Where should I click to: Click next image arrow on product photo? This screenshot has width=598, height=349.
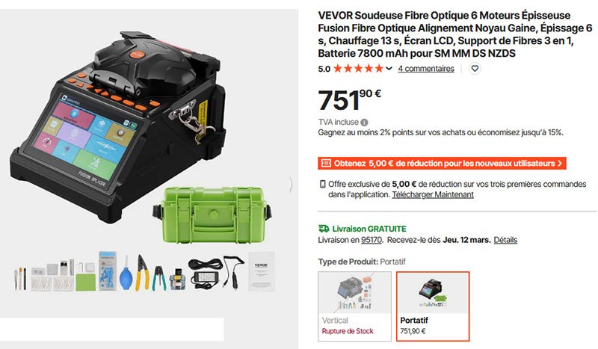point(291,185)
